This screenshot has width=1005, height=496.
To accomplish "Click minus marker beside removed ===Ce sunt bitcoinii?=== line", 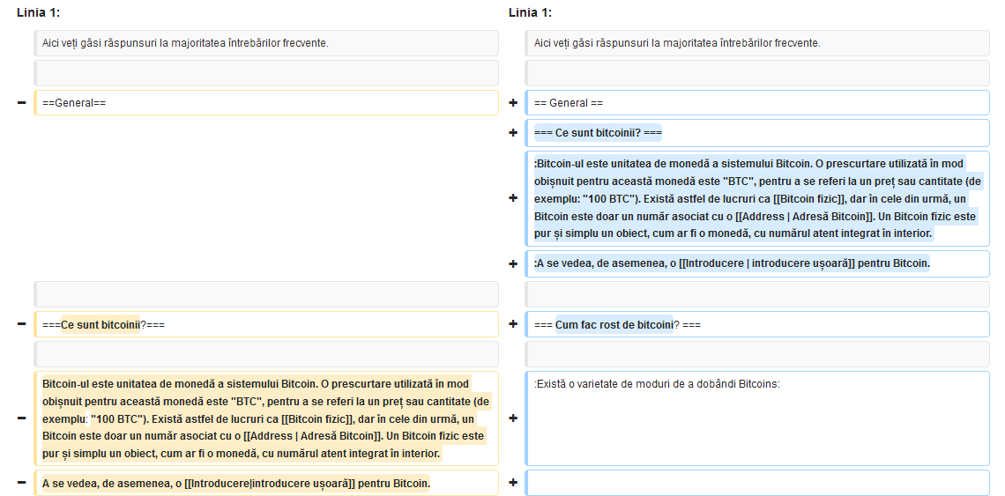I will click(x=22, y=324).
